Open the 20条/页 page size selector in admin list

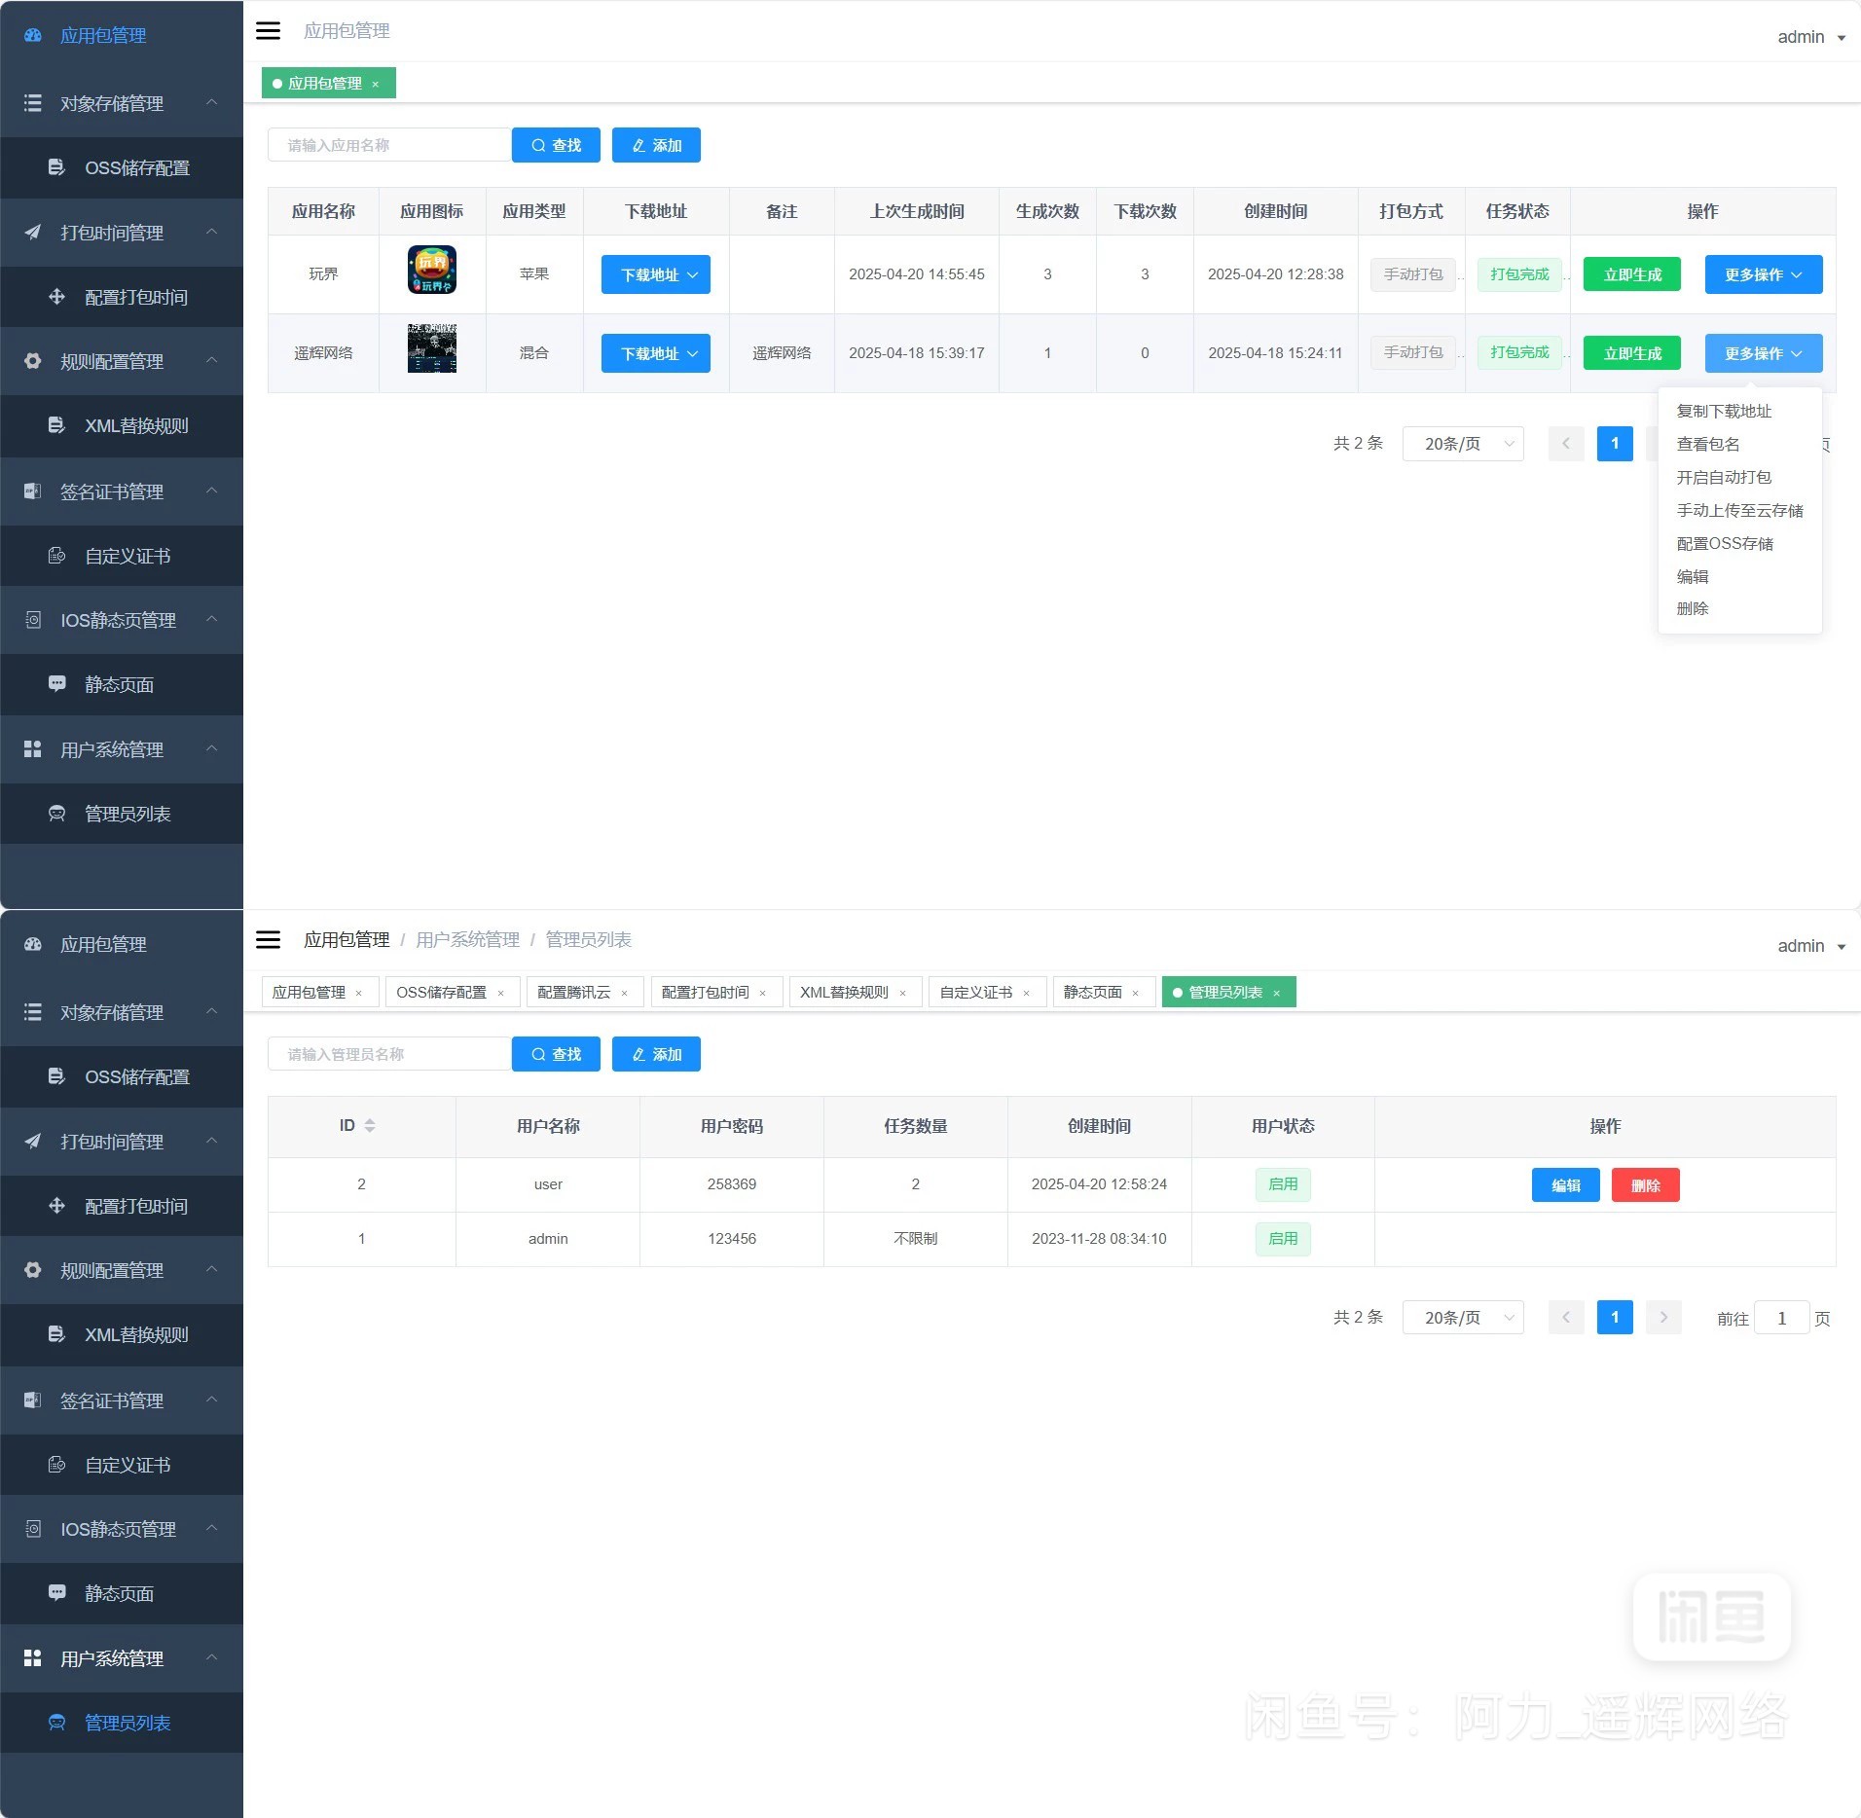1462,1318
